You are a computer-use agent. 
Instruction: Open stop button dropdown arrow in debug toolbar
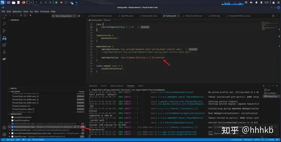click(x=27, y=16)
